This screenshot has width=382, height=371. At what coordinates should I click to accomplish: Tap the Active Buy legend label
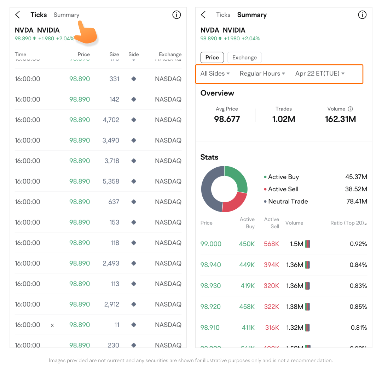283,177
